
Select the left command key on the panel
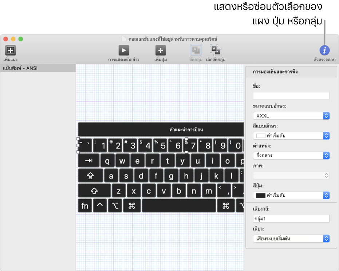click(x=132, y=206)
